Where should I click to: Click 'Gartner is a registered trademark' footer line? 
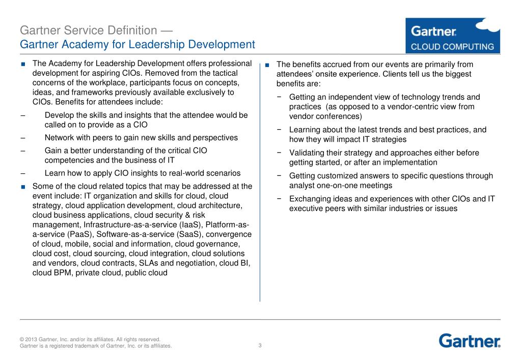click(x=96, y=346)
